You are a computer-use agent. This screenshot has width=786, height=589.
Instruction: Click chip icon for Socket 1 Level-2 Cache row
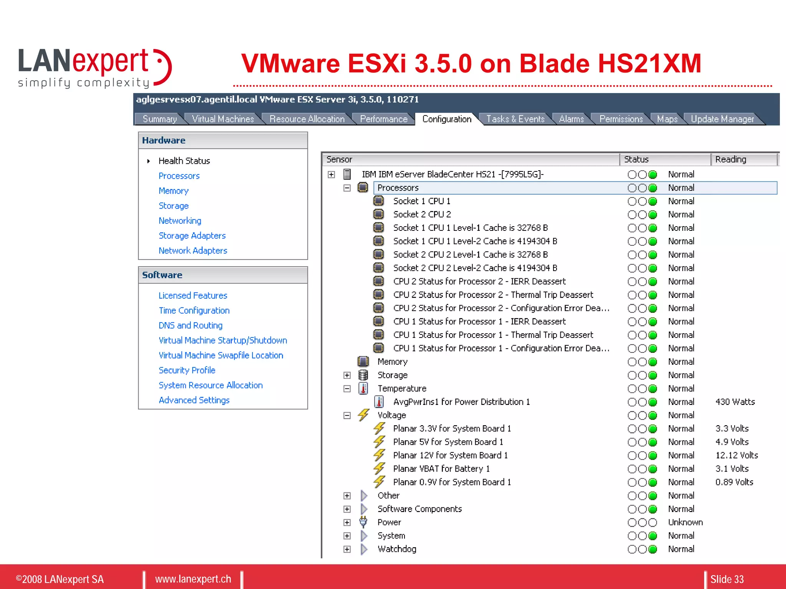(x=378, y=241)
